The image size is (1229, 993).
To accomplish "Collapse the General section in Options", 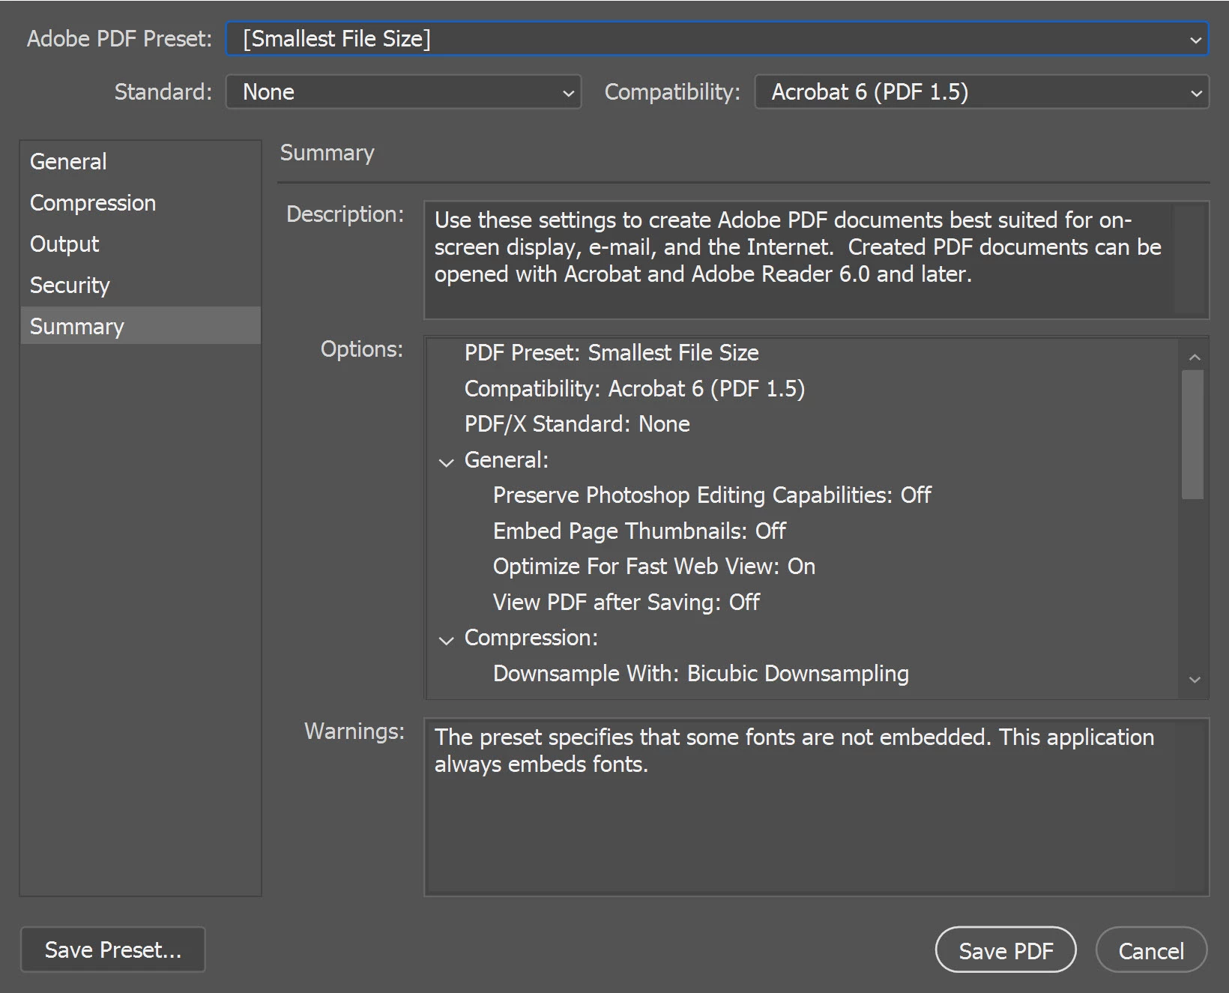I will [x=447, y=462].
